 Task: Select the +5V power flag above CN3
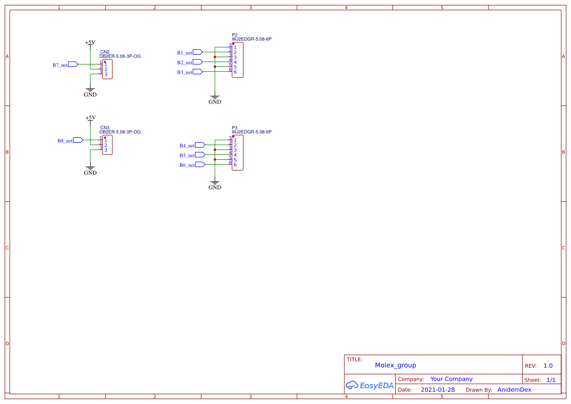point(90,119)
